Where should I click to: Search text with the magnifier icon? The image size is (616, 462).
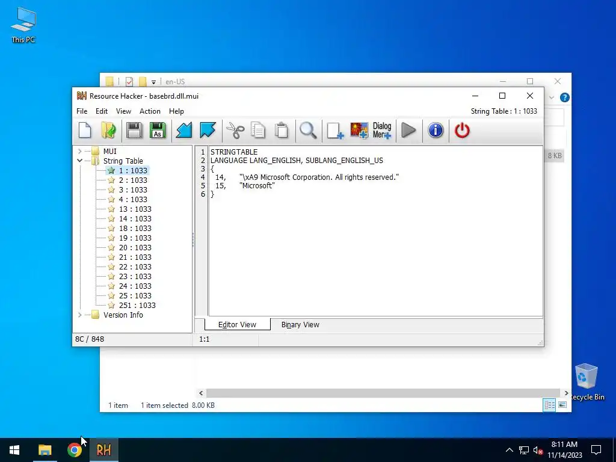[308, 131]
